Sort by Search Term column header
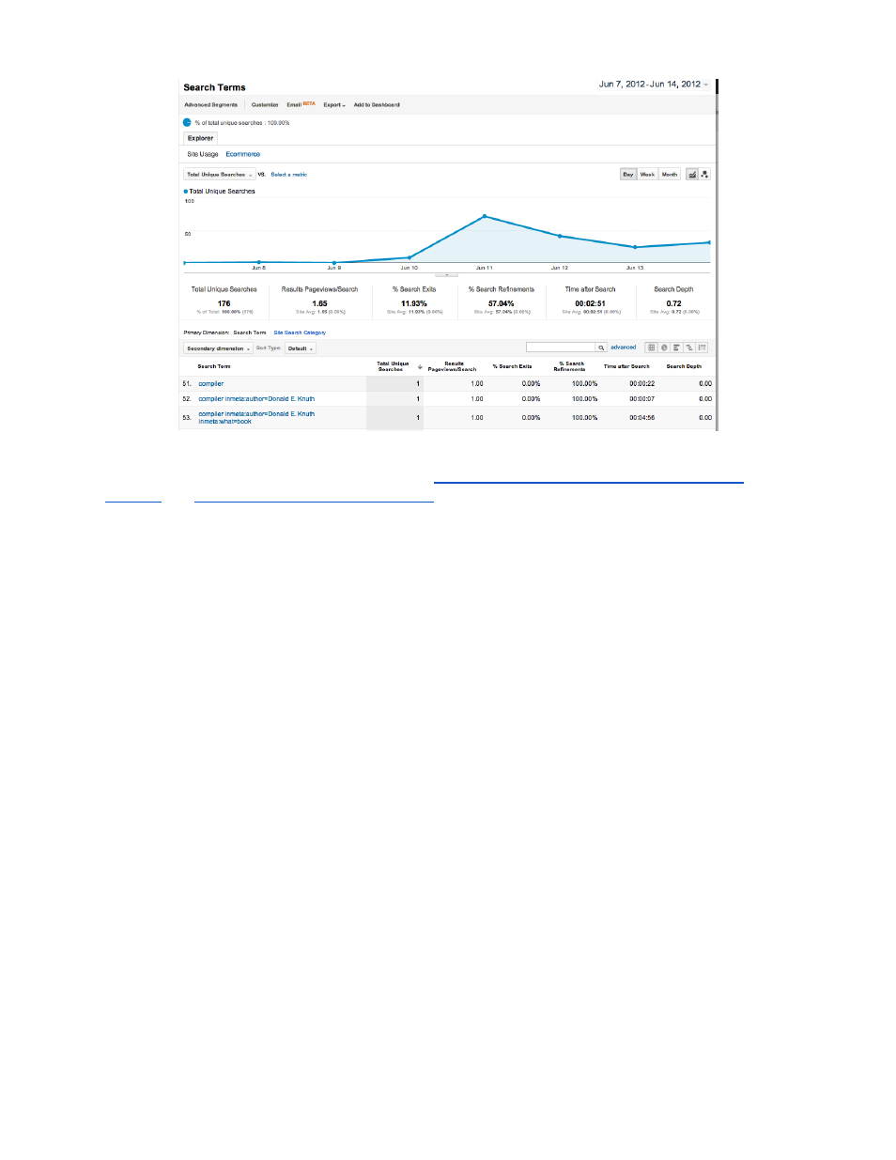 (214, 366)
